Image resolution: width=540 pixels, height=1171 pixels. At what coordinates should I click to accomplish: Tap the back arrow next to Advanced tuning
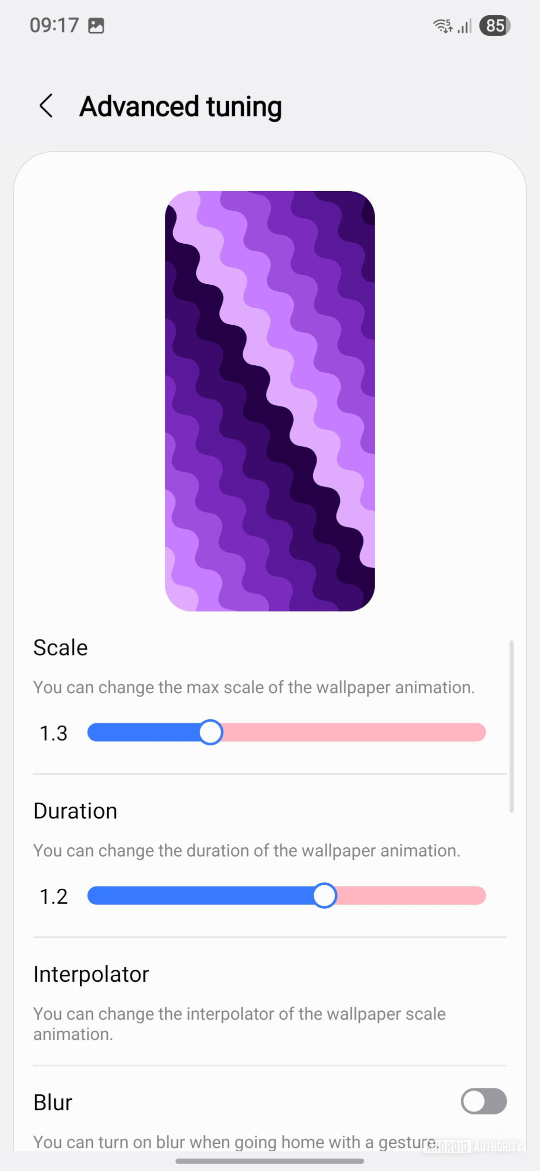46,106
